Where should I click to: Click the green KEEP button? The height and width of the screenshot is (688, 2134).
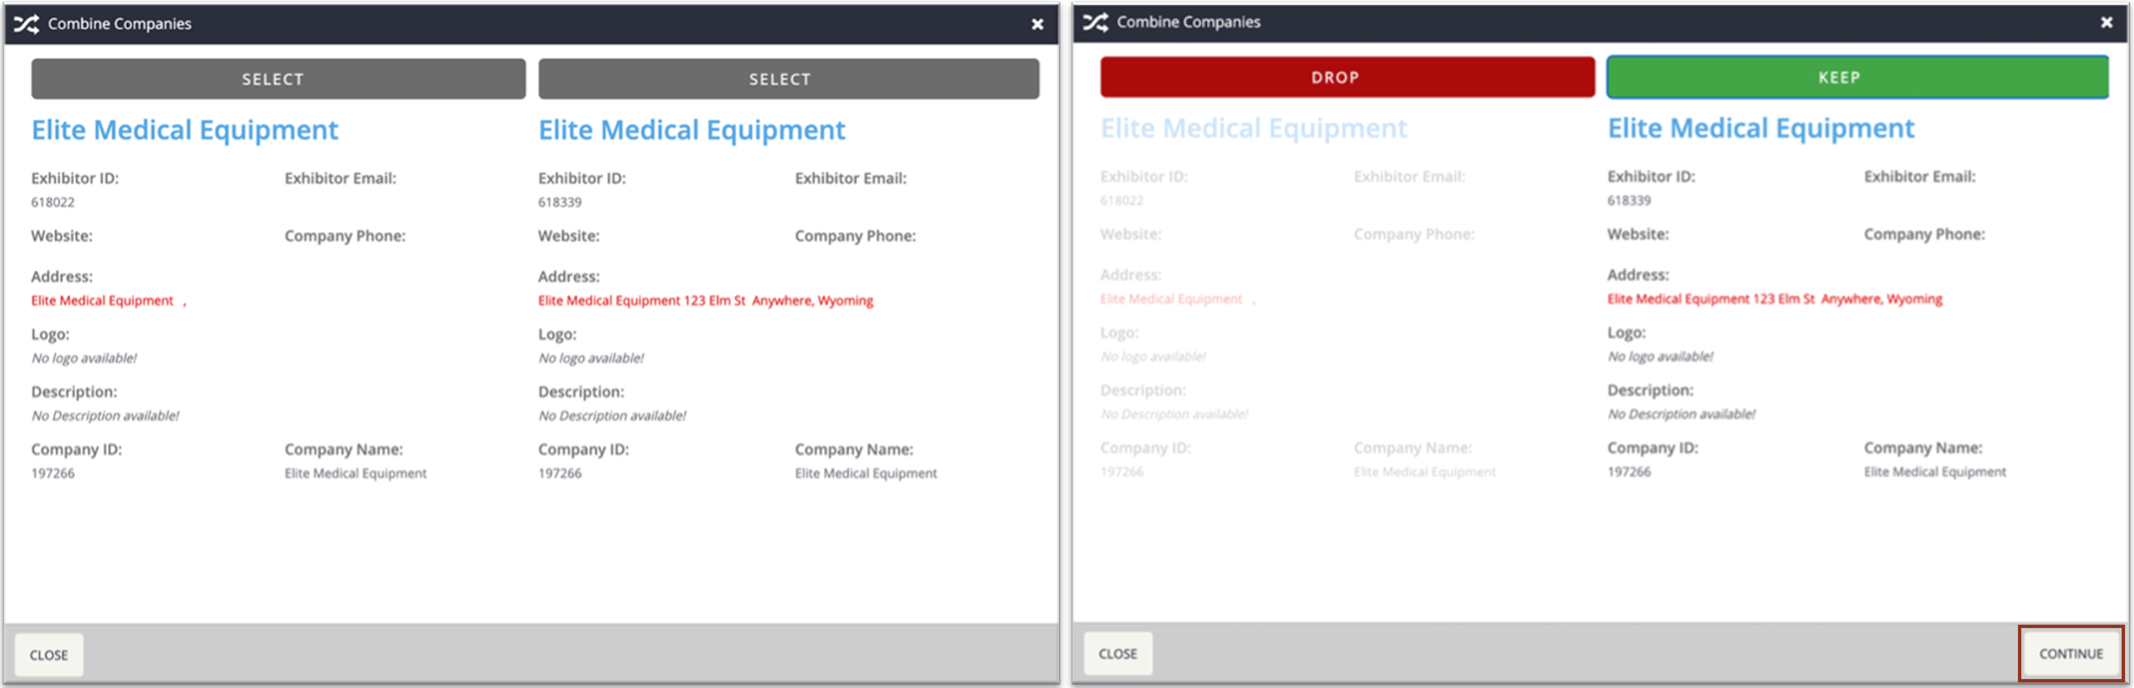(1858, 77)
